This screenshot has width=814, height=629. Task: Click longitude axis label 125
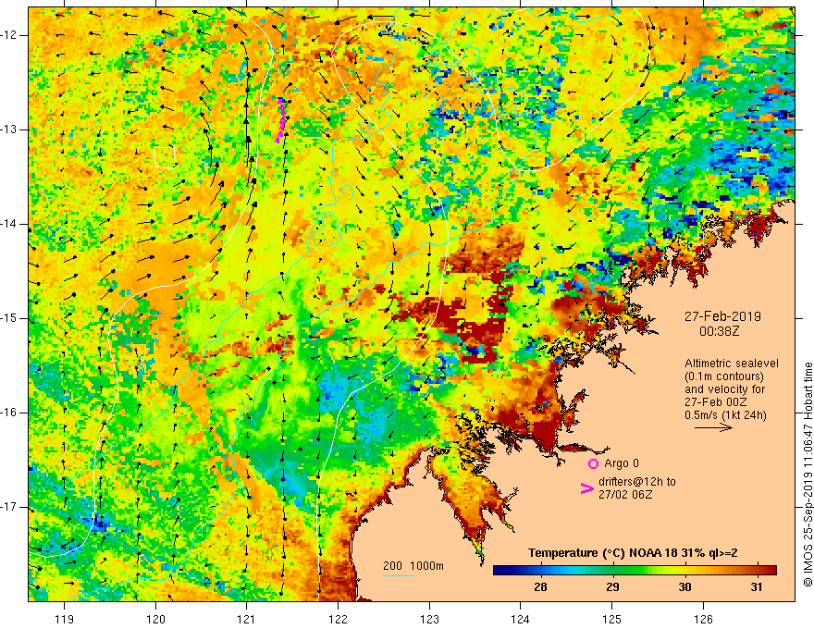612,619
